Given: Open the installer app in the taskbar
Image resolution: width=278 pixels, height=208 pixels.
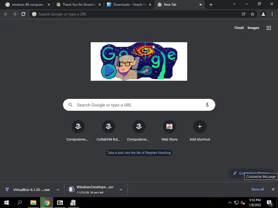Looking at the screenshot, I should click(73, 203).
